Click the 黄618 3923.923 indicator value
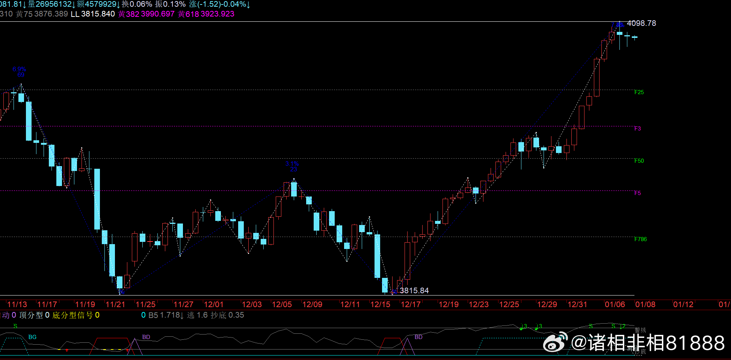The width and height of the screenshot is (731, 360). pos(206,14)
